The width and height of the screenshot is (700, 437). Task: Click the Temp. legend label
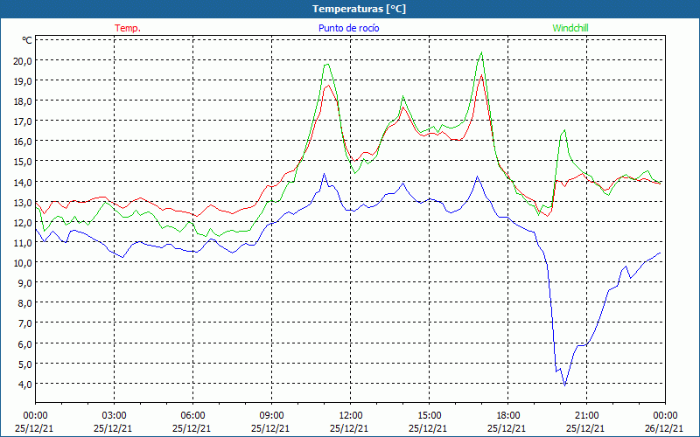[x=128, y=28]
